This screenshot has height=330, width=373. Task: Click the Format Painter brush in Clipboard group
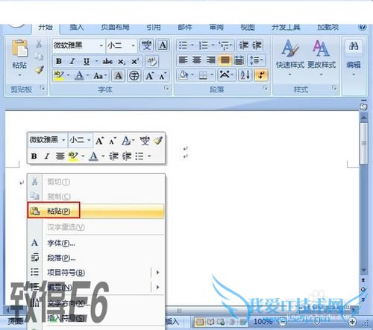[39, 70]
